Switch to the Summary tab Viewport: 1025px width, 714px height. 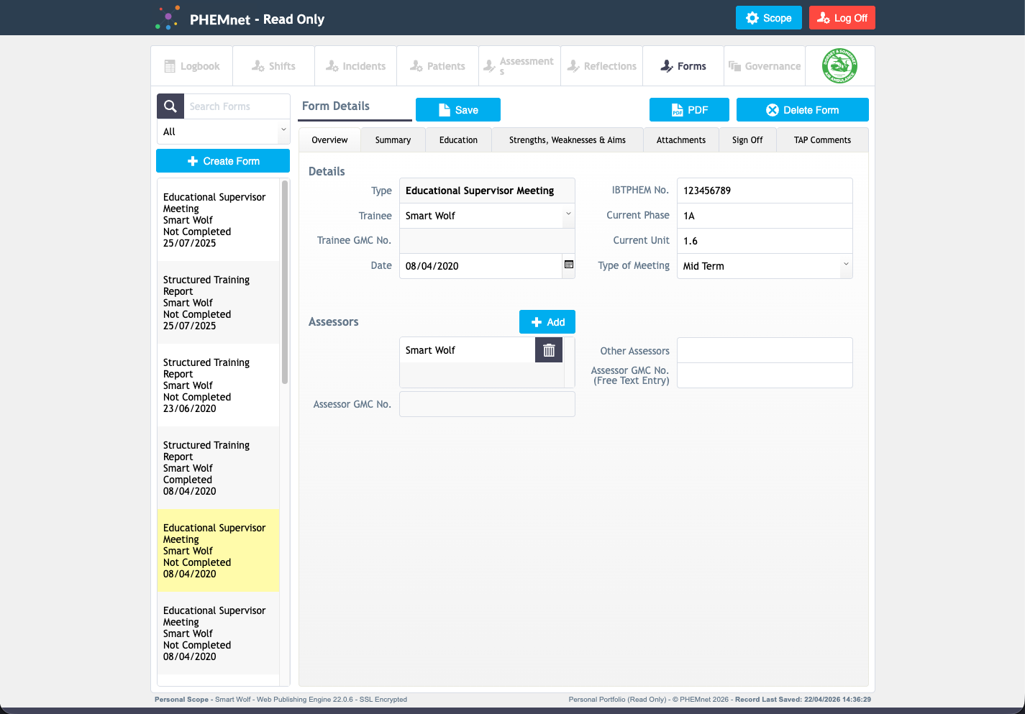[x=393, y=140]
